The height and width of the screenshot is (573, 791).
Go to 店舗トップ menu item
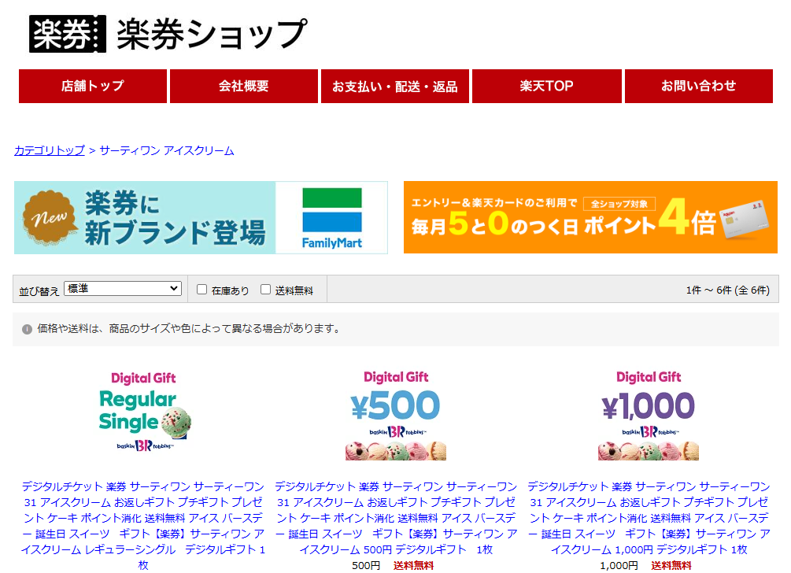(x=93, y=87)
